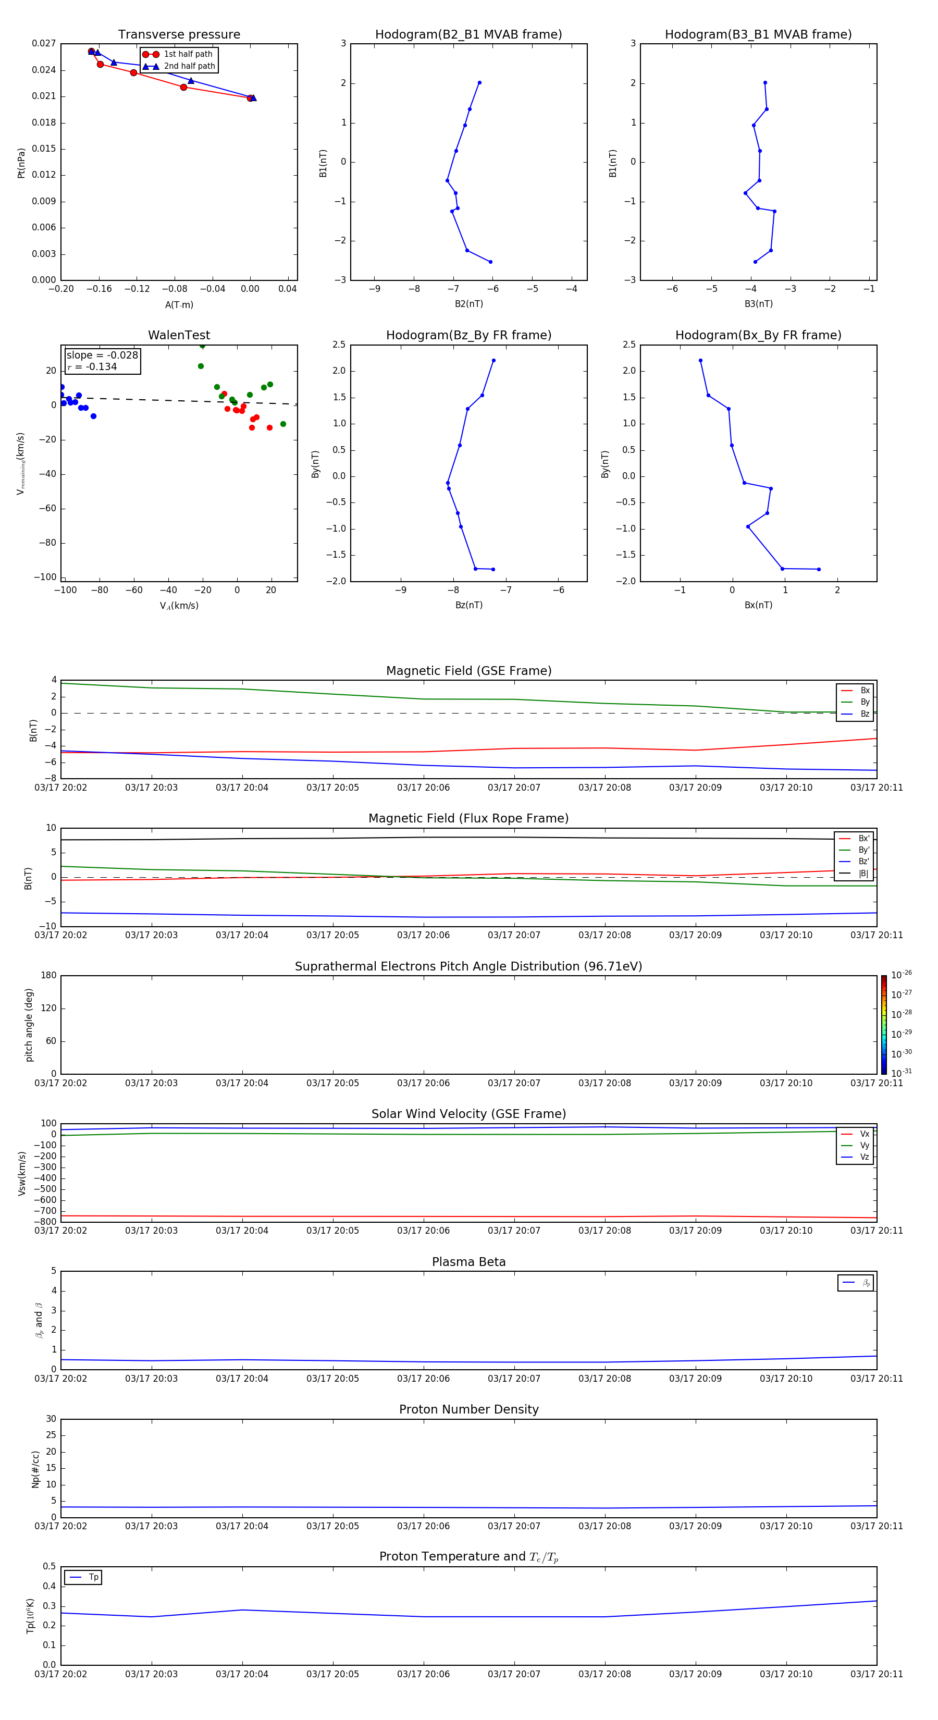Viewport: 938px width, 1720px height.
Task: Select the Suprathermal Electrons Pitch Angle Distribution title
Action: 468,967
